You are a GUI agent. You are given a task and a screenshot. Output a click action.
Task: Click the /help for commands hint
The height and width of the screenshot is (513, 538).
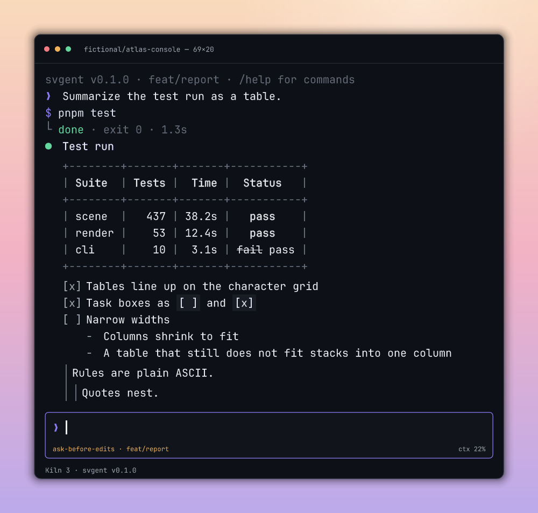297,80
